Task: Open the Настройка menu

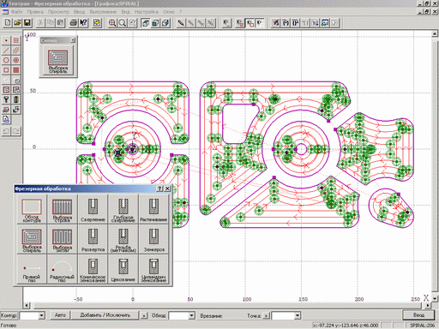Action: coord(147,12)
